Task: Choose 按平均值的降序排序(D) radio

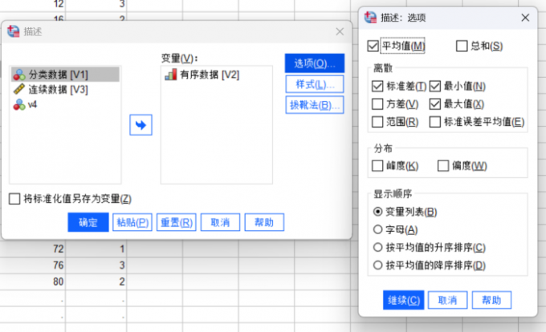Action: tap(378, 265)
